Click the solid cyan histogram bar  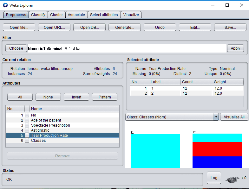click(x=155, y=151)
